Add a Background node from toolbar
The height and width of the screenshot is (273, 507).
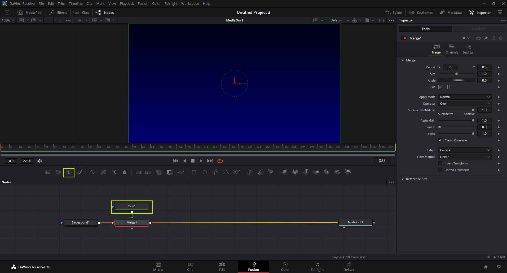47,172
